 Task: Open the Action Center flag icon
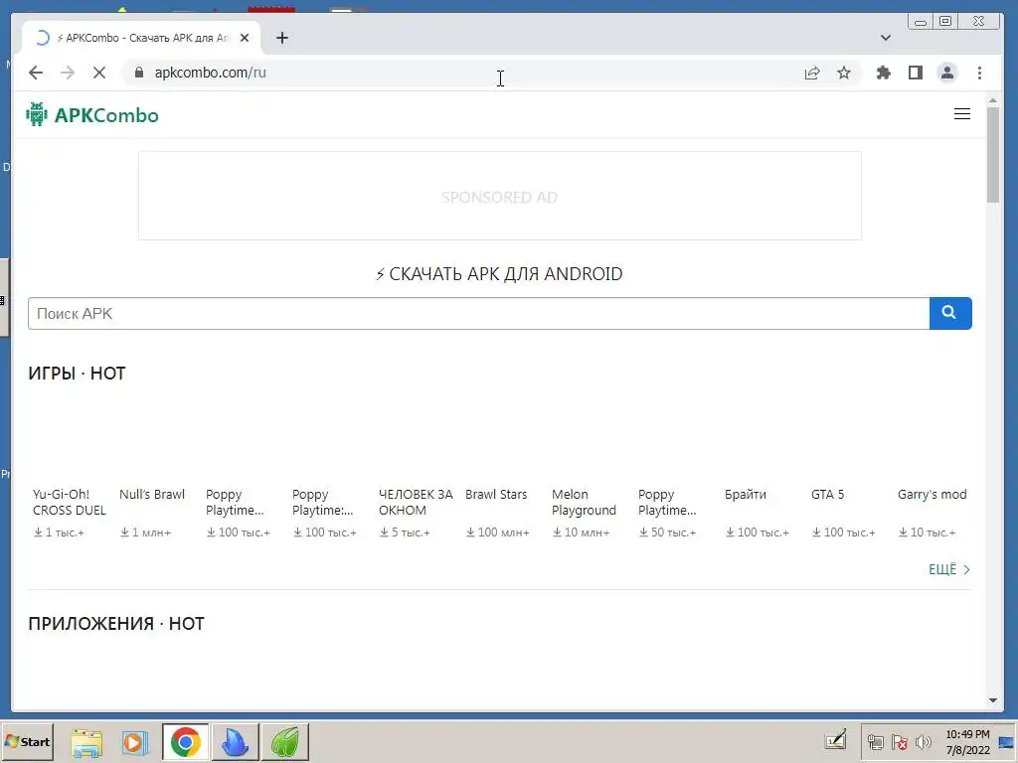click(899, 742)
